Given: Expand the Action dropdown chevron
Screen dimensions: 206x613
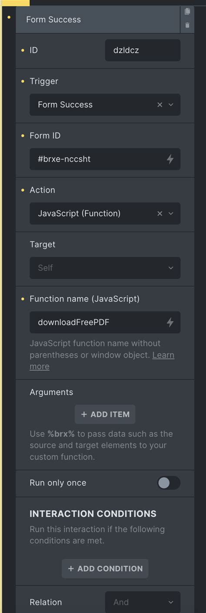Looking at the screenshot, I should coord(171,213).
